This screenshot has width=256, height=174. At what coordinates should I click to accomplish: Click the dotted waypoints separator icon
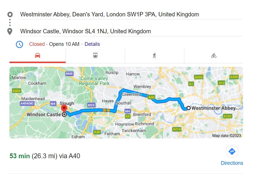coord(10,22)
